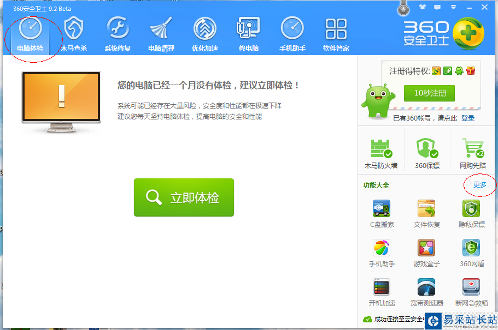Open 手机助手 in top toolbar
498x330 pixels.
pos(292,35)
